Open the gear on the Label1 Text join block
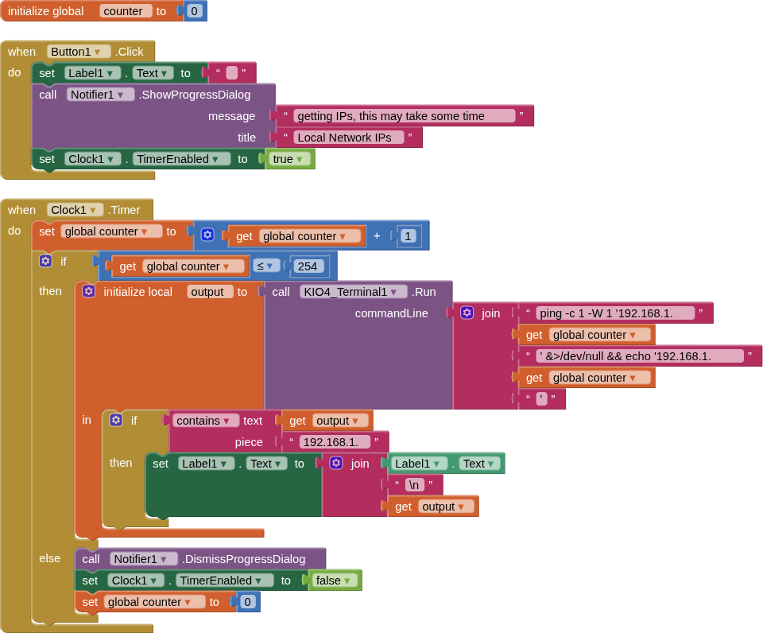 [x=336, y=463]
